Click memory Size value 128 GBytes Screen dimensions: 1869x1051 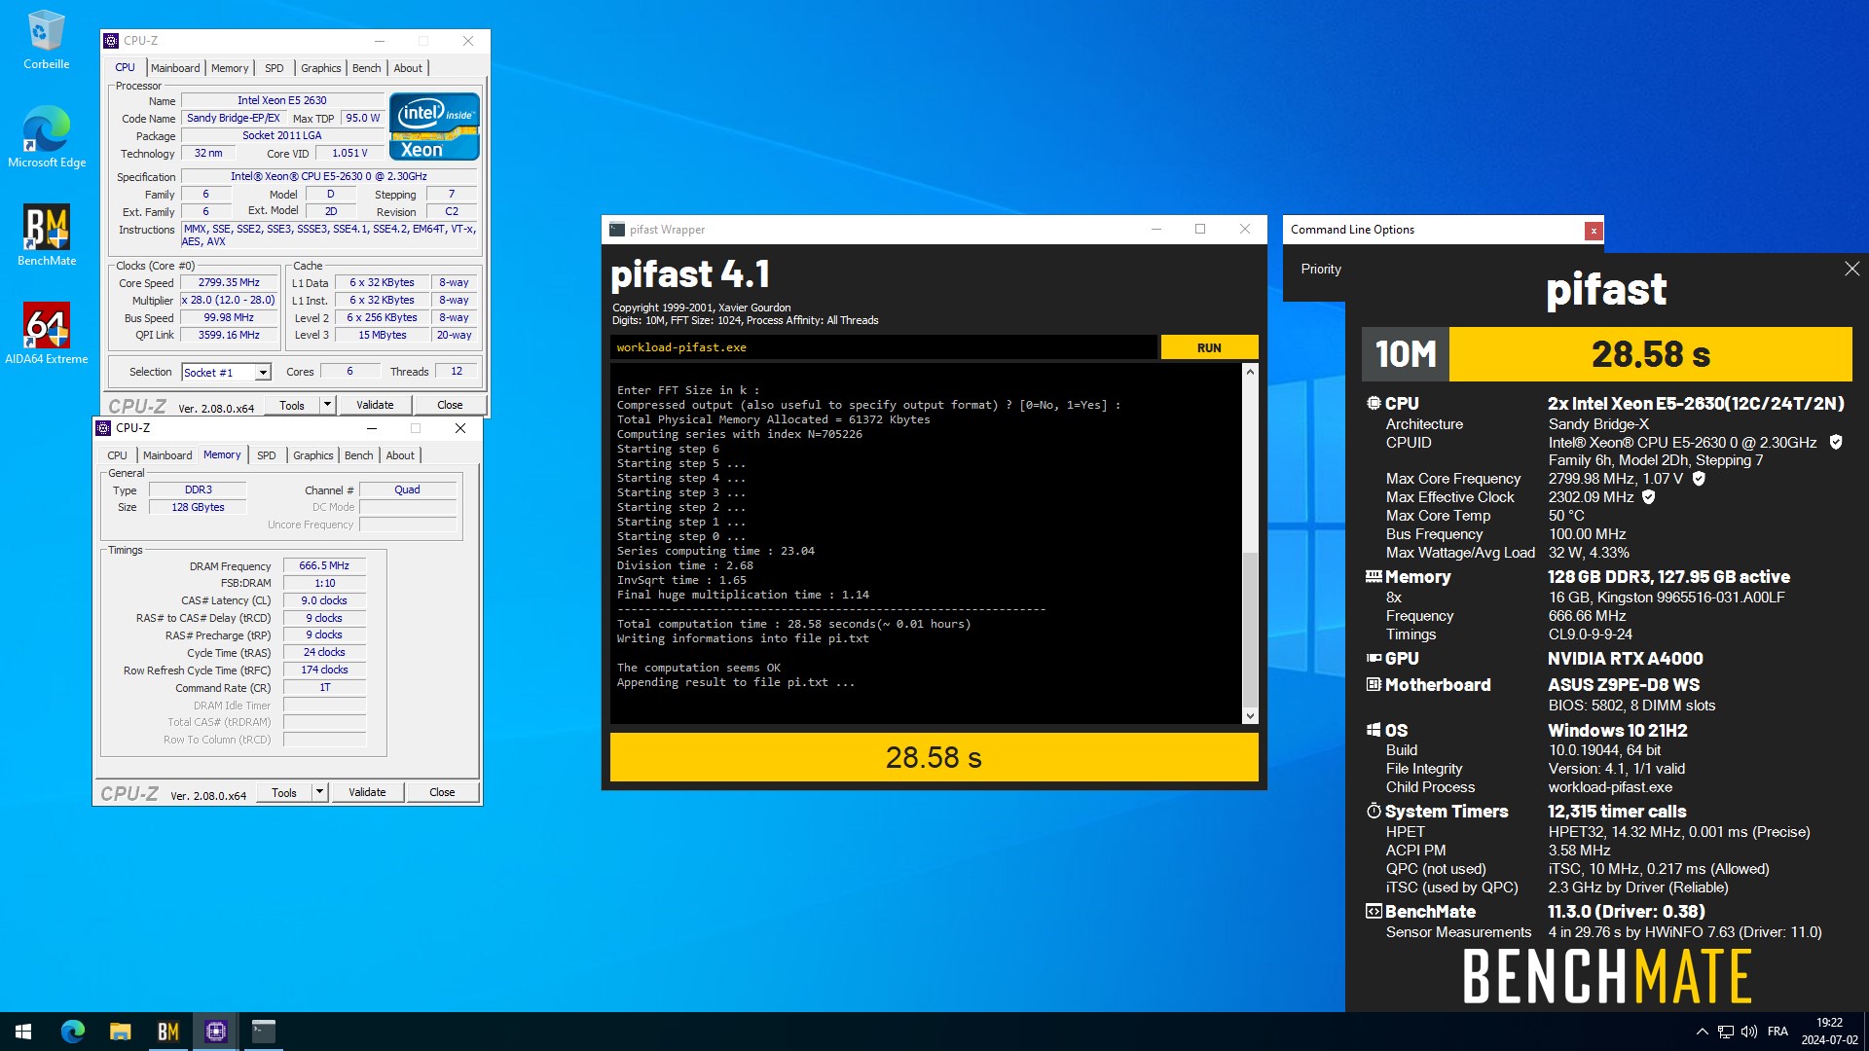pyautogui.click(x=198, y=508)
